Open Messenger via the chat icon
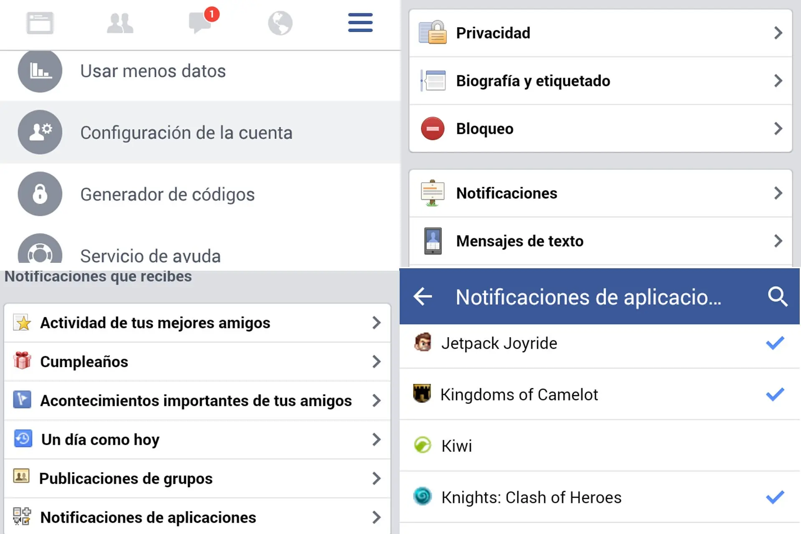 click(200, 23)
